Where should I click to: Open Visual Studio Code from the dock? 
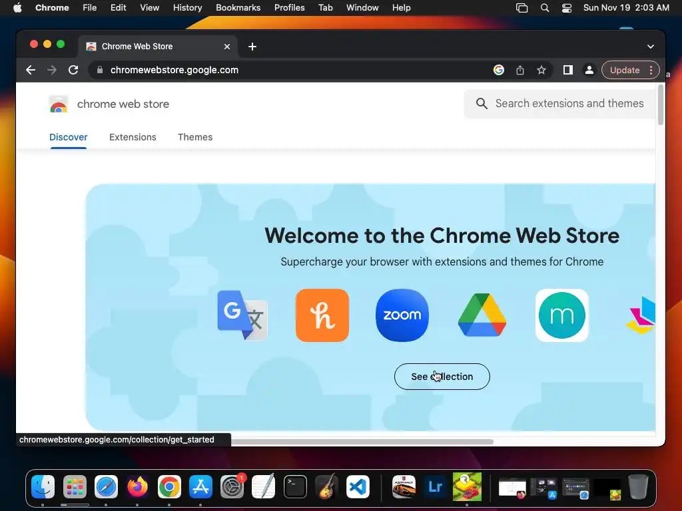tap(358, 486)
